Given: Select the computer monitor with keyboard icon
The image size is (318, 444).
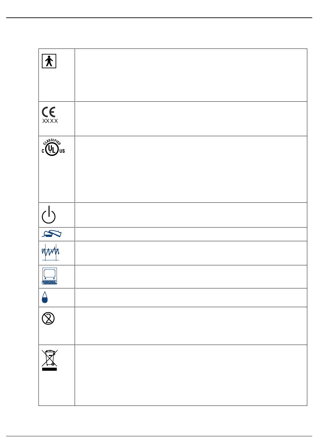Looking at the screenshot, I should 50,276.
